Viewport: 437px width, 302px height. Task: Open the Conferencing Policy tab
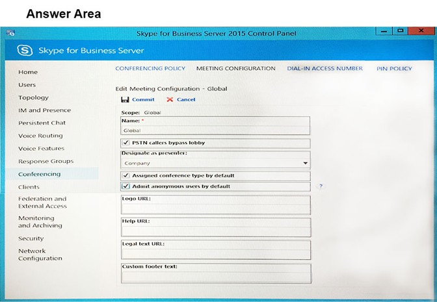tap(150, 68)
